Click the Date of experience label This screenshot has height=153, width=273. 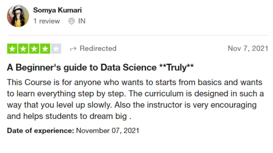click(40, 130)
